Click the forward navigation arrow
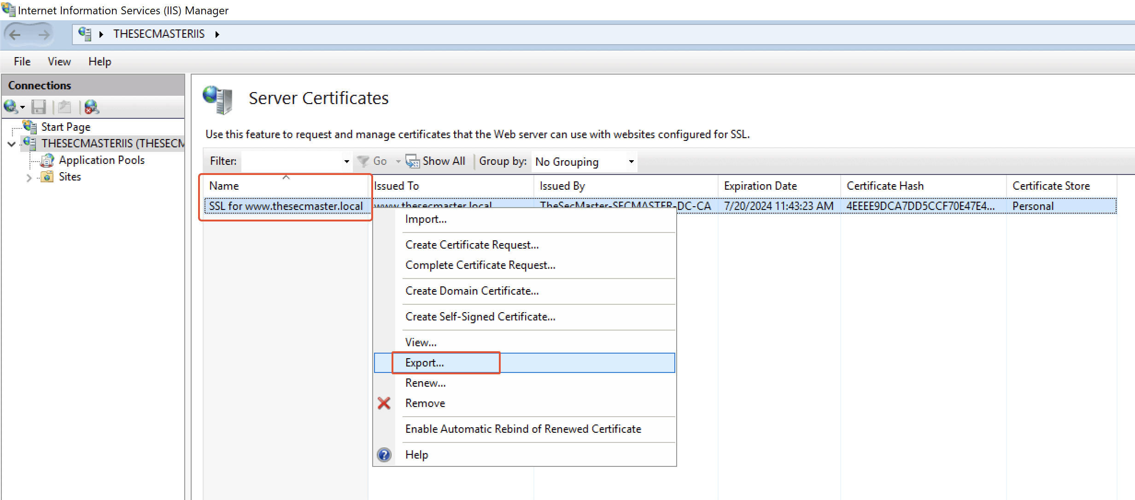 coord(43,35)
